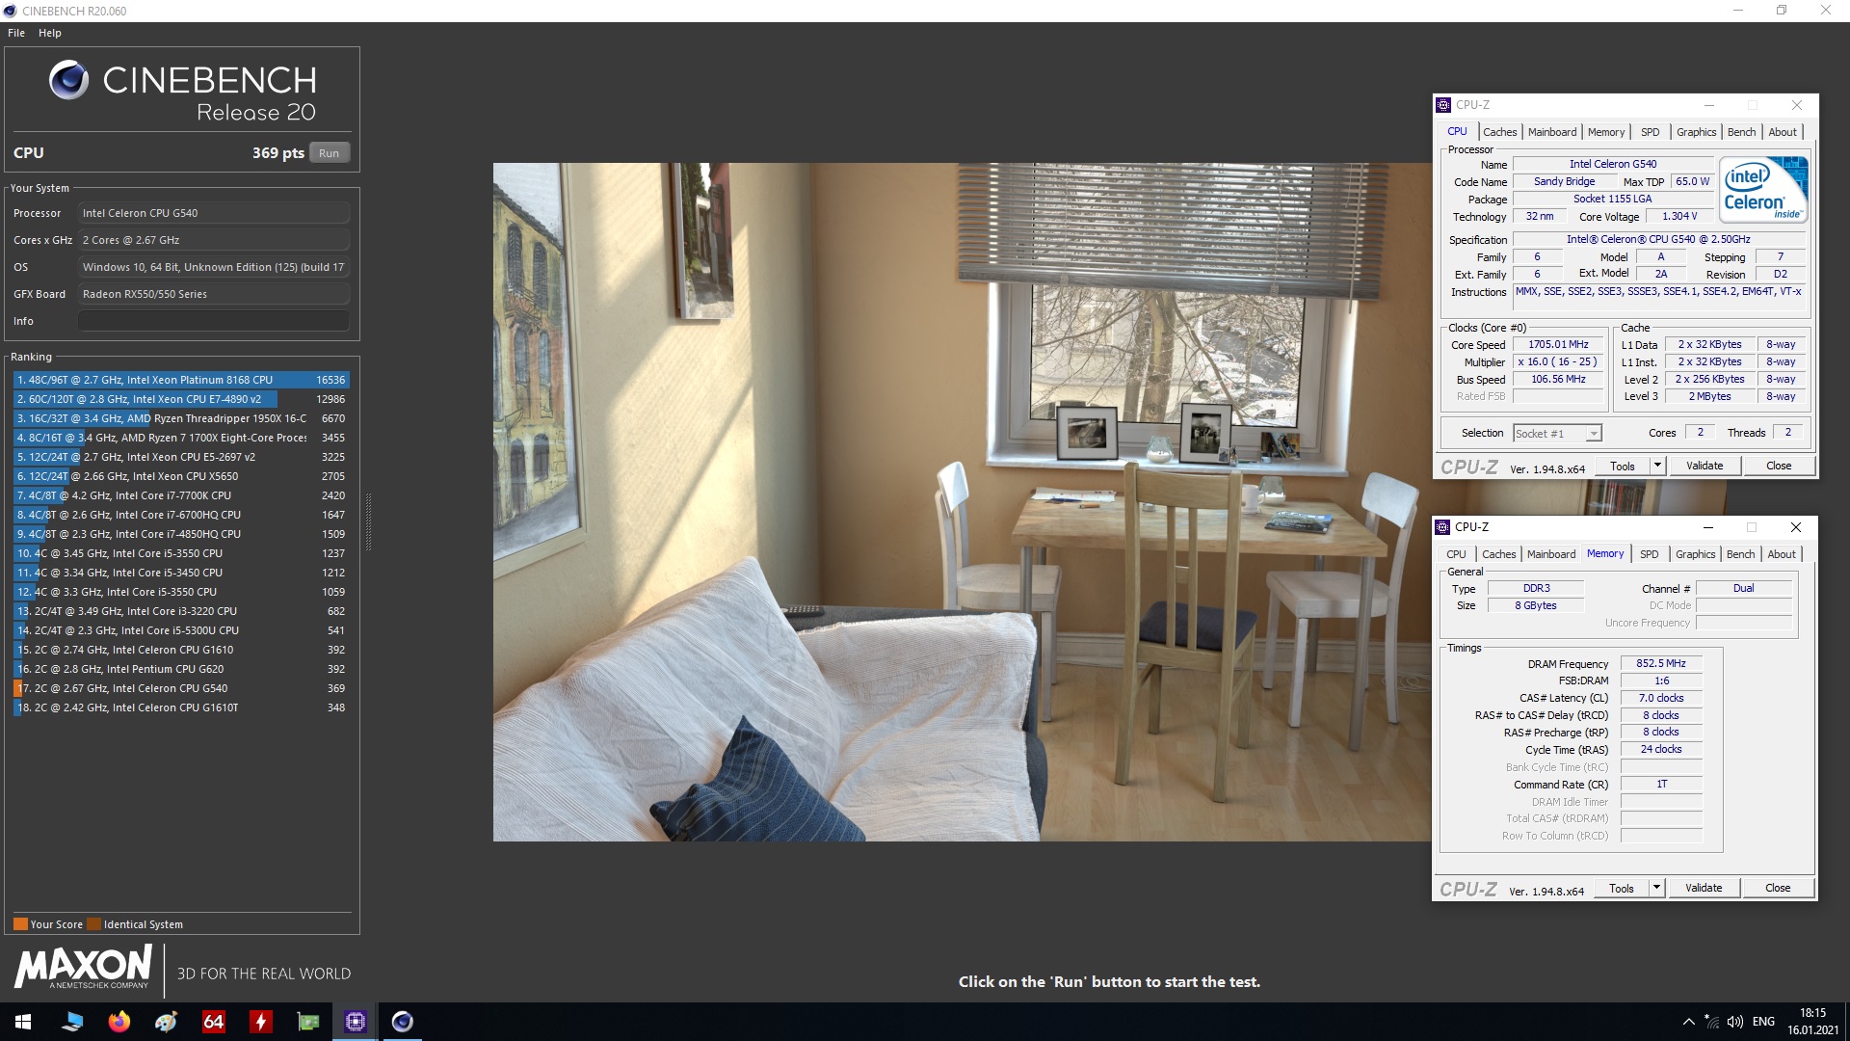Click upper CPU-Z title bar icon
Image resolution: width=1850 pixels, height=1041 pixels.
tap(1442, 105)
